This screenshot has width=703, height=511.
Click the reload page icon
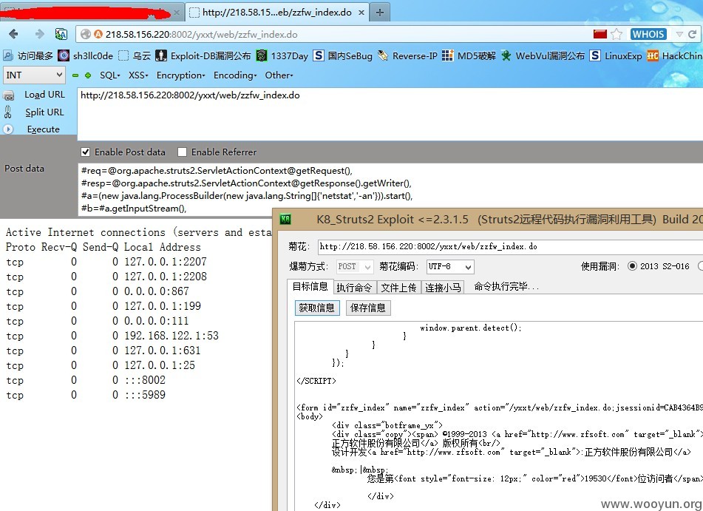(693, 34)
